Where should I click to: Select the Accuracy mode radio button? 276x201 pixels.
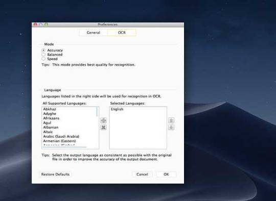pyautogui.click(x=43, y=50)
